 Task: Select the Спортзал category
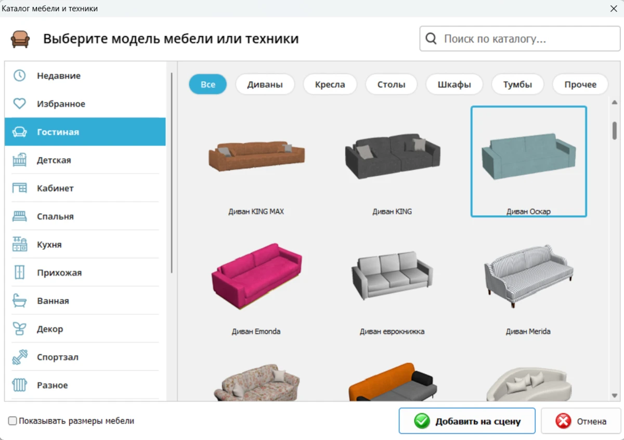point(85,357)
